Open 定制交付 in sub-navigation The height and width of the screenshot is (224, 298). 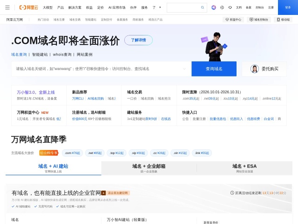pyautogui.click(x=107, y=20)
